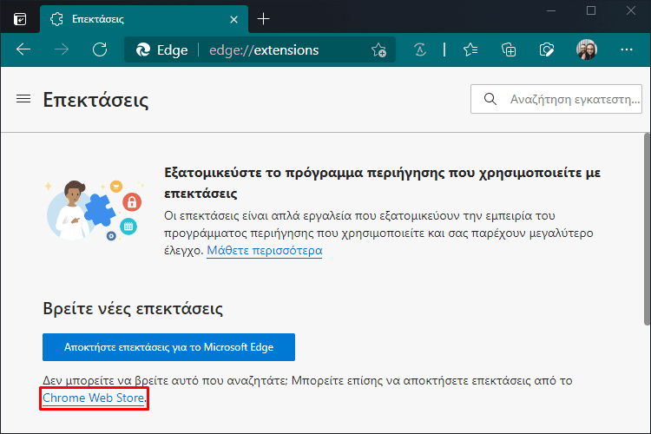651x434 pixels.
Task: Focus the Αναζήτηση εγκατεστη... search field
Action: pyautogui.click(x=556, y=99)
